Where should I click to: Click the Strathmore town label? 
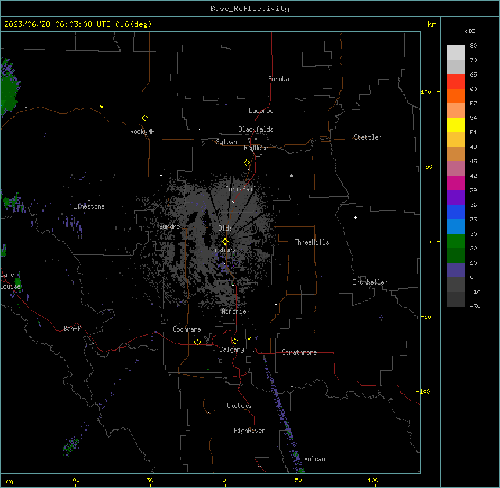(x=299, y=352)
